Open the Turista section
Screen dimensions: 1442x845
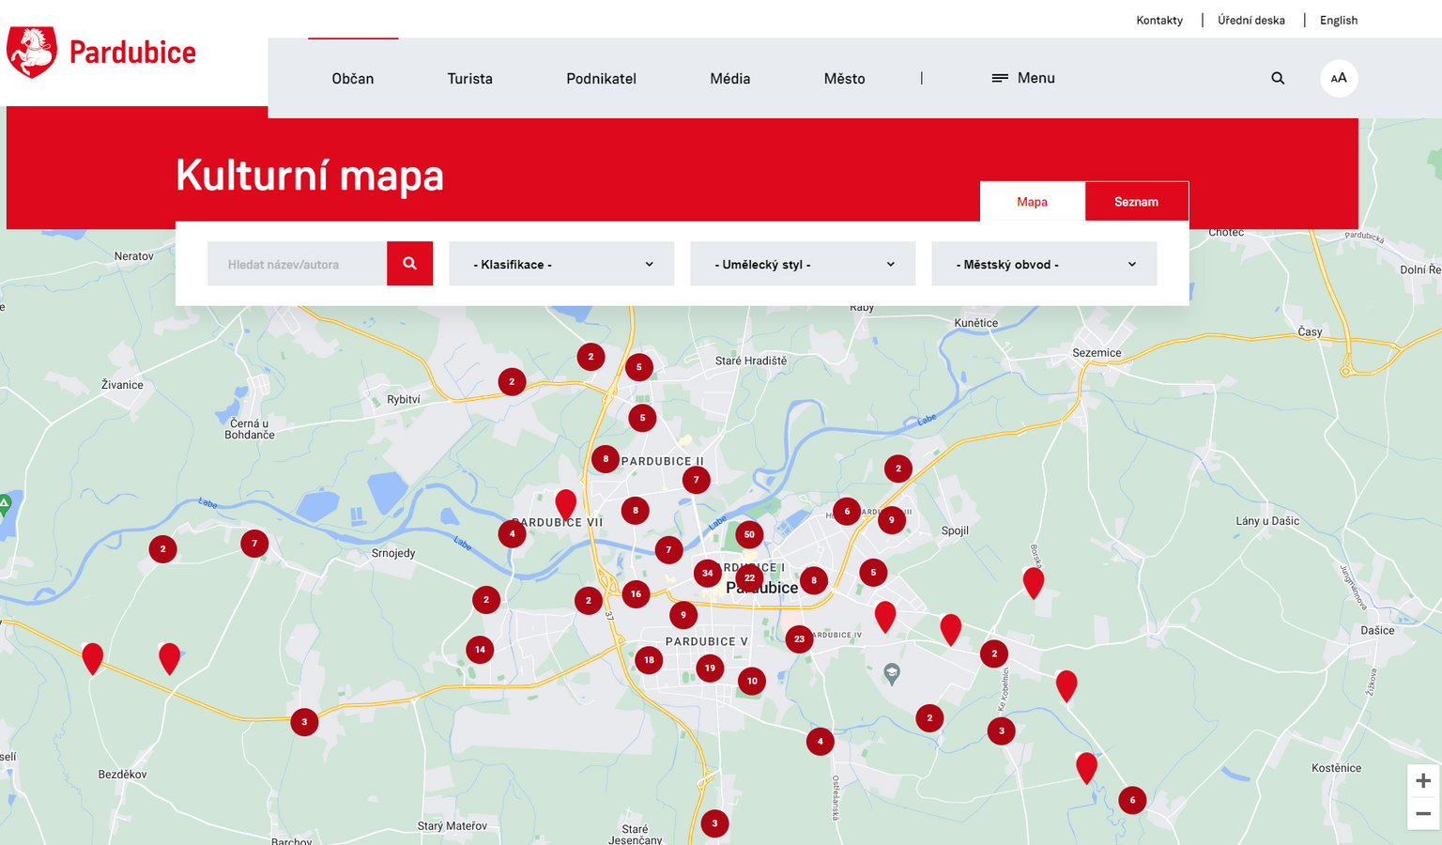(469, 79)
